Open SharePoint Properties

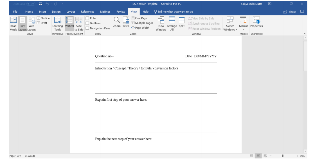[256, 22]
